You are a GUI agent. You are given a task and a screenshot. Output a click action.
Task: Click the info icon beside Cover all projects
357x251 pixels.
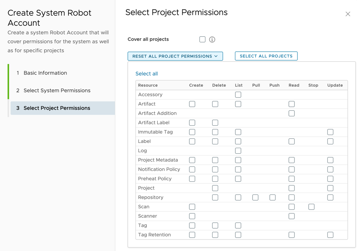pyautogui.click(x=212, y=39)
